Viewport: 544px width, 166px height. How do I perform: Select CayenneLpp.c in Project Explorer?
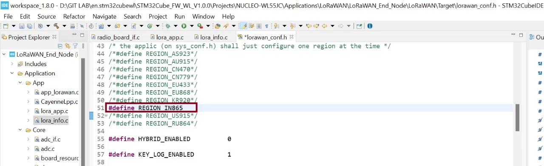tap(59, 102)
